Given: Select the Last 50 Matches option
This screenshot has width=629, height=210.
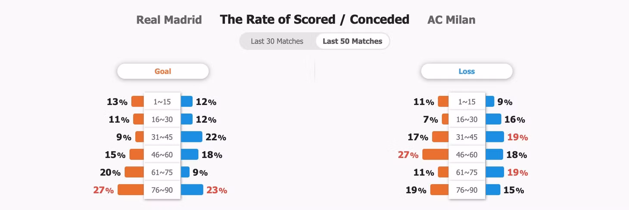Looking at the screenshot, I should point(352,41).
